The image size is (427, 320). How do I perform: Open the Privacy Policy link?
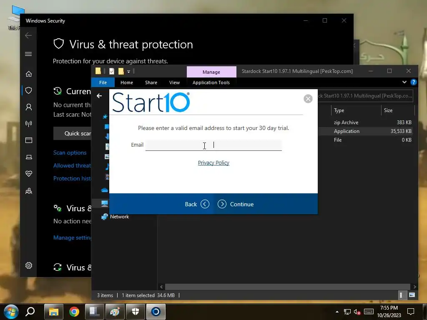[x=213, y=163]
